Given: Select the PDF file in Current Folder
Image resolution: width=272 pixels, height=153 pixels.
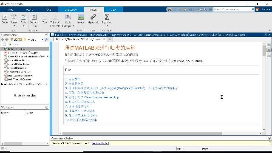Looking at the screenshot, I should [x=23, y=53].
